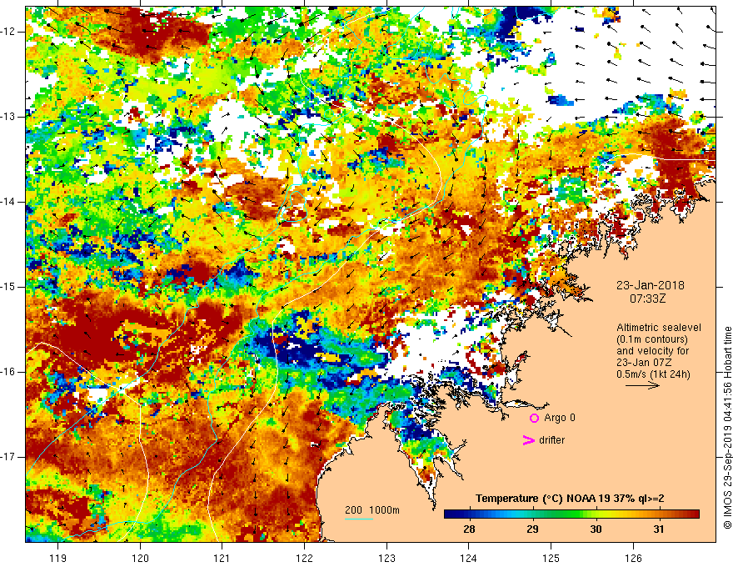Screen dimensions: 733x567
Task: Click the 'Altimetric sealevel' text line
Action: tap(659, 328)
